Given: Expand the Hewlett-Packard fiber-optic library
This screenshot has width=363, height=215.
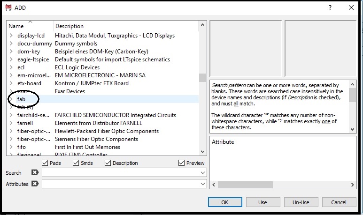Looking at the screenshot, I should coord(11,131).
